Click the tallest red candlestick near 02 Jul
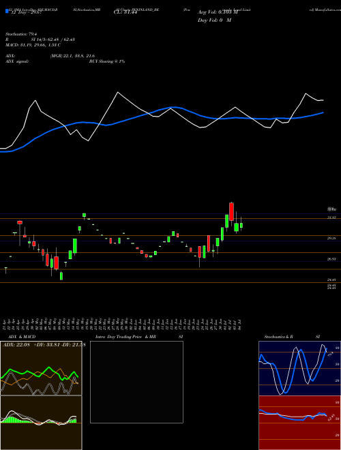Screen dimensions: 341x450 click(231, 211)
